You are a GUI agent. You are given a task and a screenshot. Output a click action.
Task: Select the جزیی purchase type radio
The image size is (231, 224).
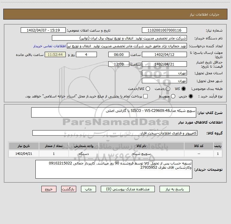pyautogui.click(x=191, y=96)
